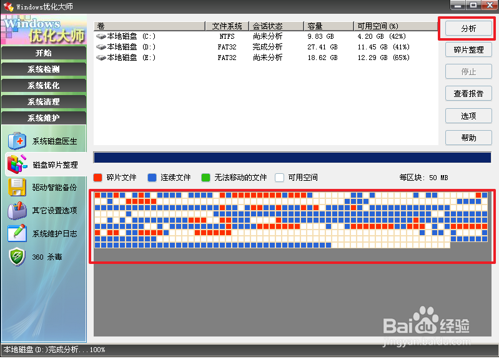The height and width of the screenshot is (359, 499).
Task: Click the 18.62 GB capacity cell
Action: pyautogui.click(x=322, y=58)
